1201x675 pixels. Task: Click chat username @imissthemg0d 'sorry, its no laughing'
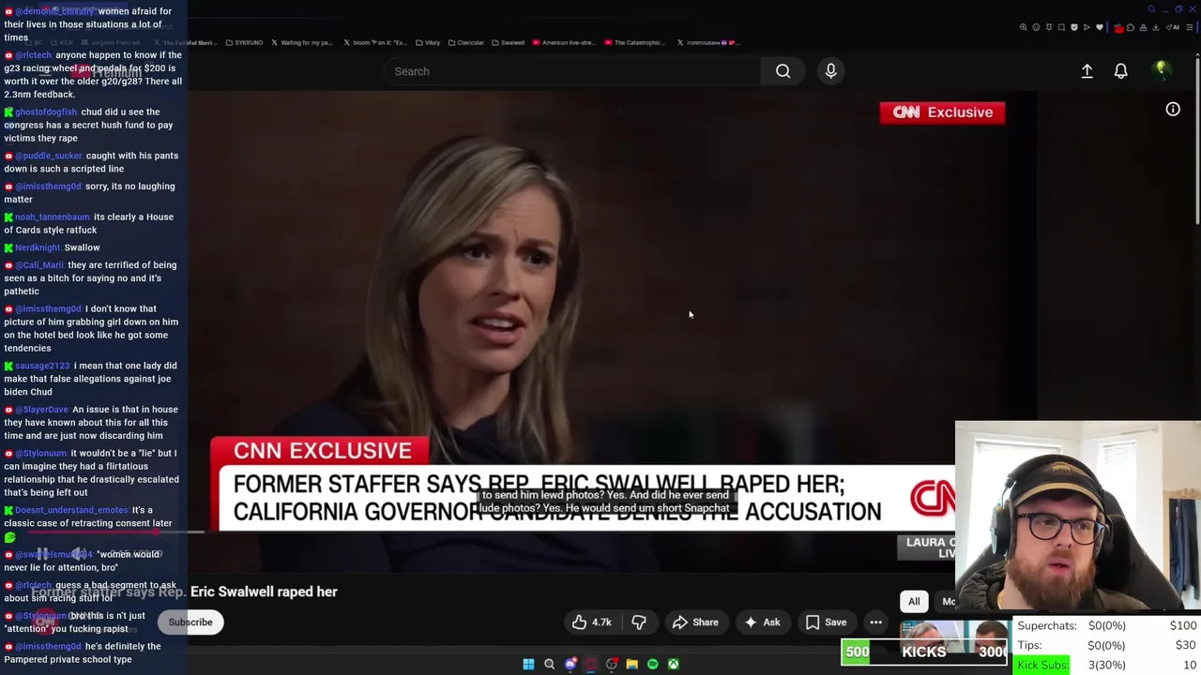[48, 187]
